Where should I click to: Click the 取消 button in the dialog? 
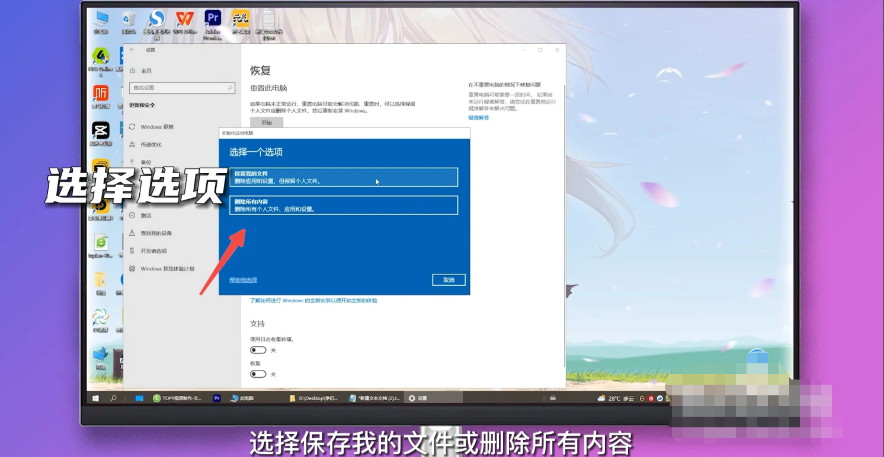click(x=449, y=280)
